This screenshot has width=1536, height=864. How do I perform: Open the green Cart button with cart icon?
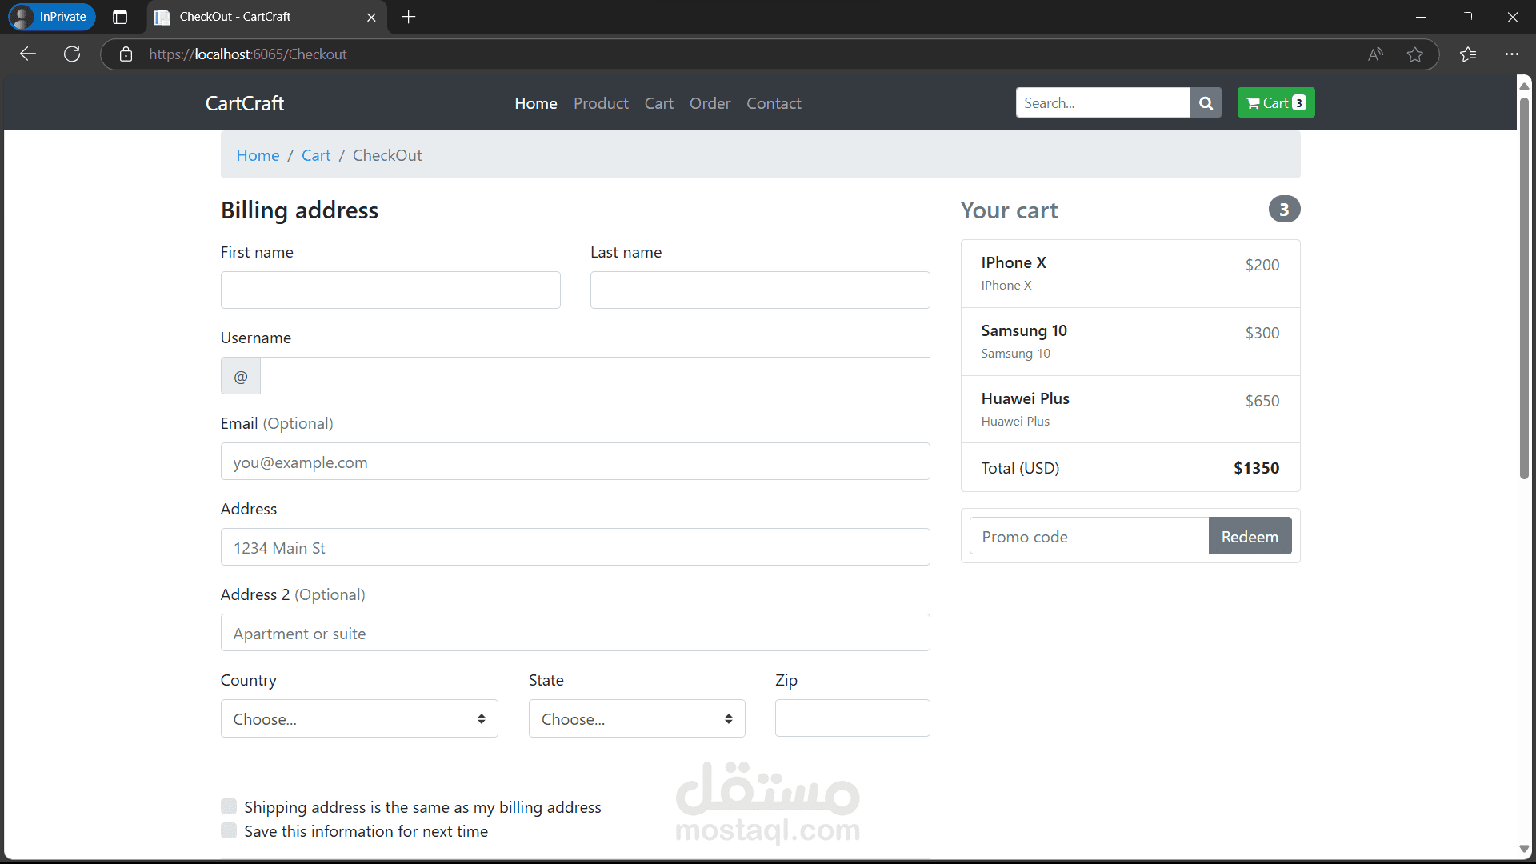1275,103
